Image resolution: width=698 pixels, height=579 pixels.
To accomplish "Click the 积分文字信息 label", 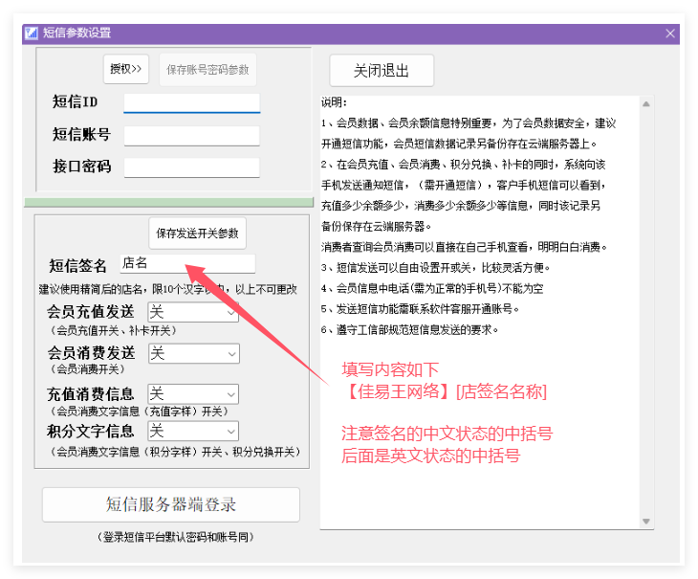I will pyautogui.click(x=91, y=431).
